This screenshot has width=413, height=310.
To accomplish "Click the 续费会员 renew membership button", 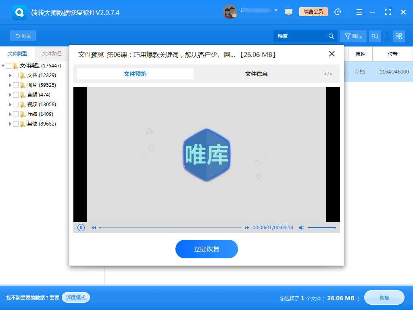I will point(313,12).
